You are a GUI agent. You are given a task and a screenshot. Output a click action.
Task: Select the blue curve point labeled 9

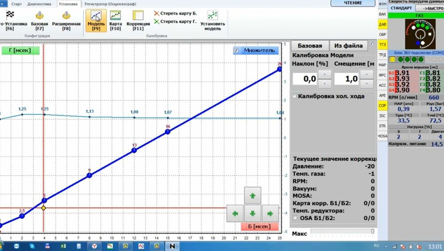tap(90, 175)
